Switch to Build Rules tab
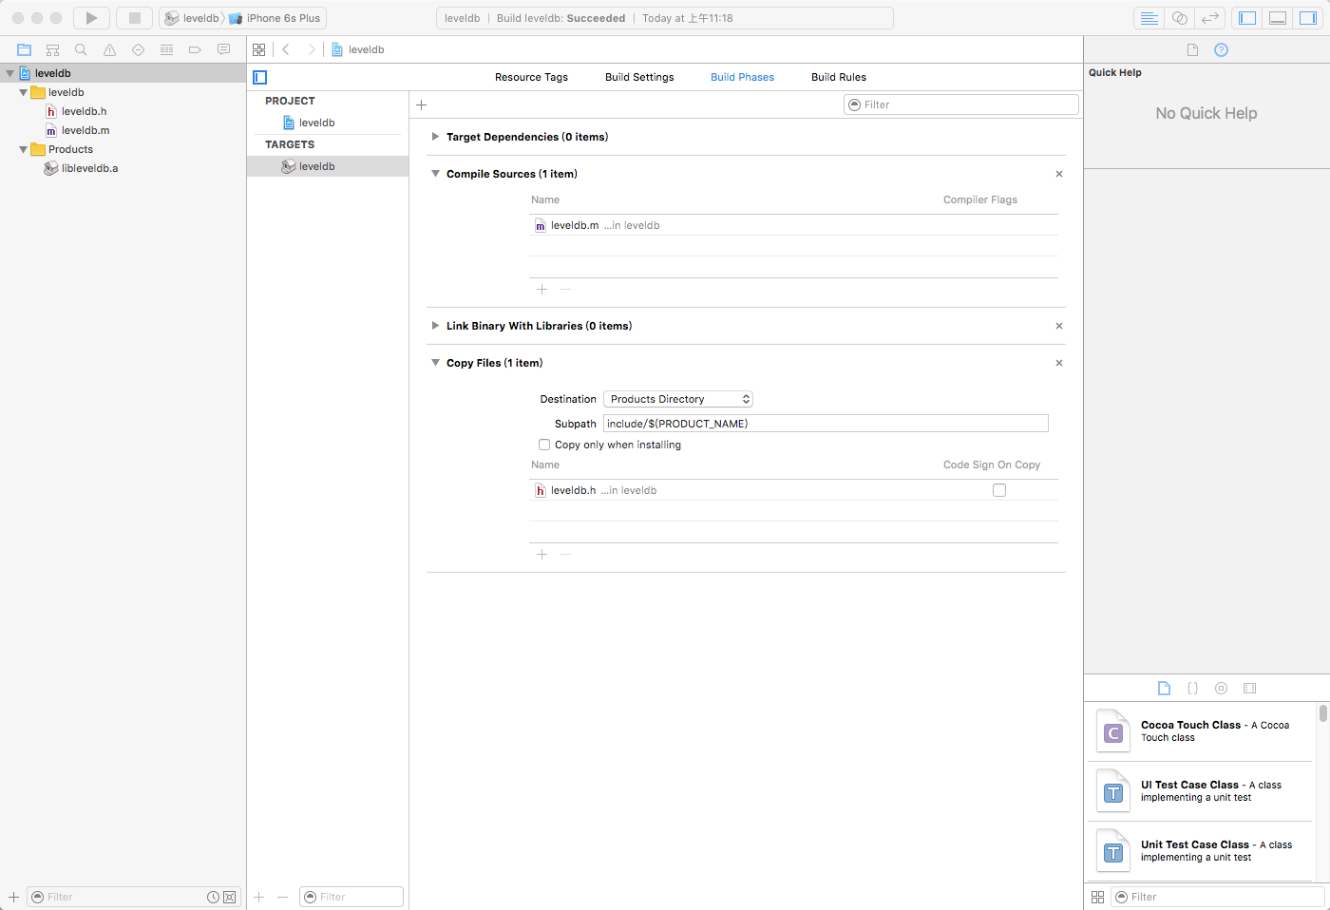Viewport: 1330px width, 910px height. (839, 77)
